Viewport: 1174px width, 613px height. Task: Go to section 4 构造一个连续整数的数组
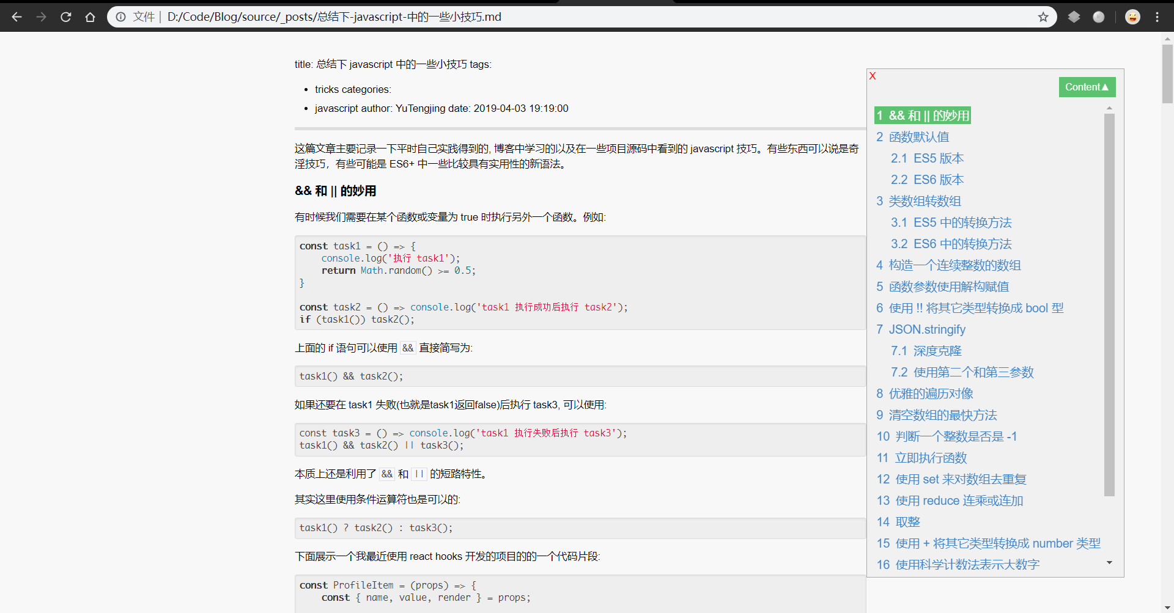pyautogui.click(x=948, y=265)
